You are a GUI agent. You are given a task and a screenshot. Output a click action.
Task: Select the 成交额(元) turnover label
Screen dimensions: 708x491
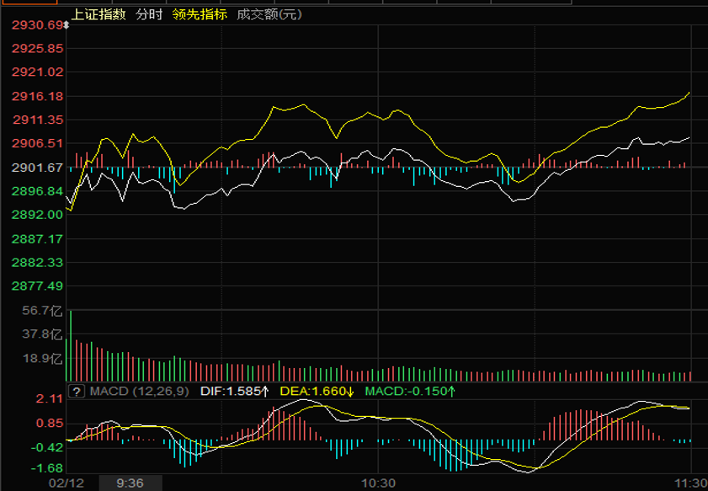coord(269,14)
